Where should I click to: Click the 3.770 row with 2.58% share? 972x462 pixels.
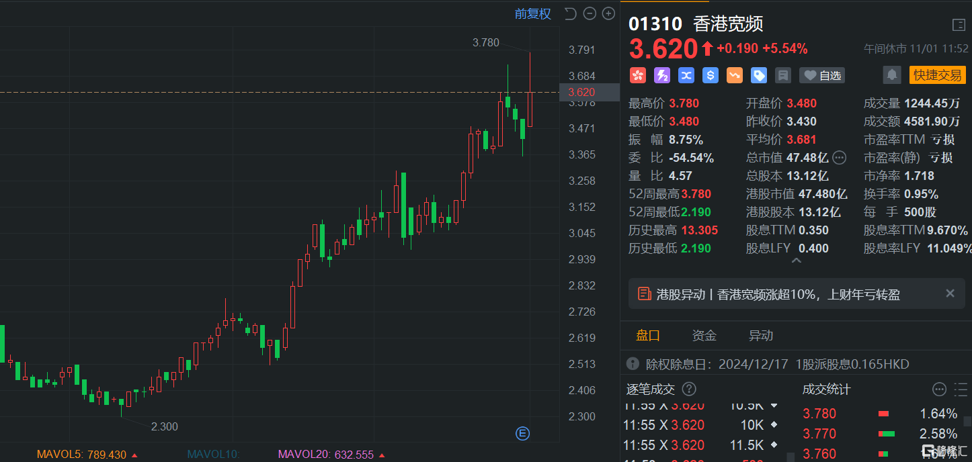881,434
